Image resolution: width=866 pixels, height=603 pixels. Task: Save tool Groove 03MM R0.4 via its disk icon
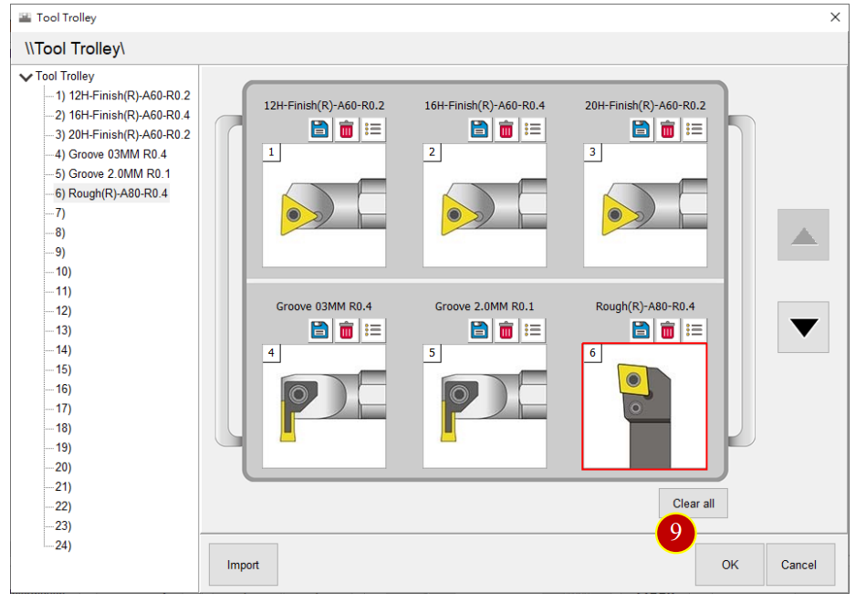click(319, 330)
